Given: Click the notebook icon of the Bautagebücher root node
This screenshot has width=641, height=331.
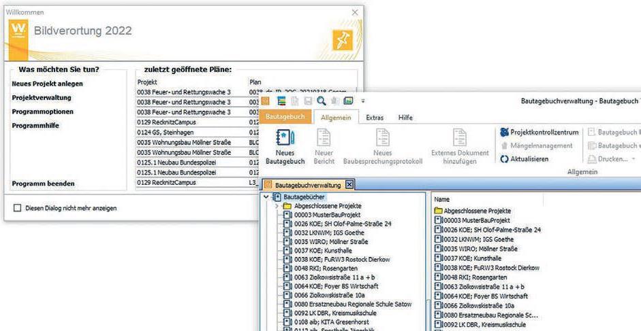Looking at the screenshot, I should pyautogui.click(x=277, y=197).
